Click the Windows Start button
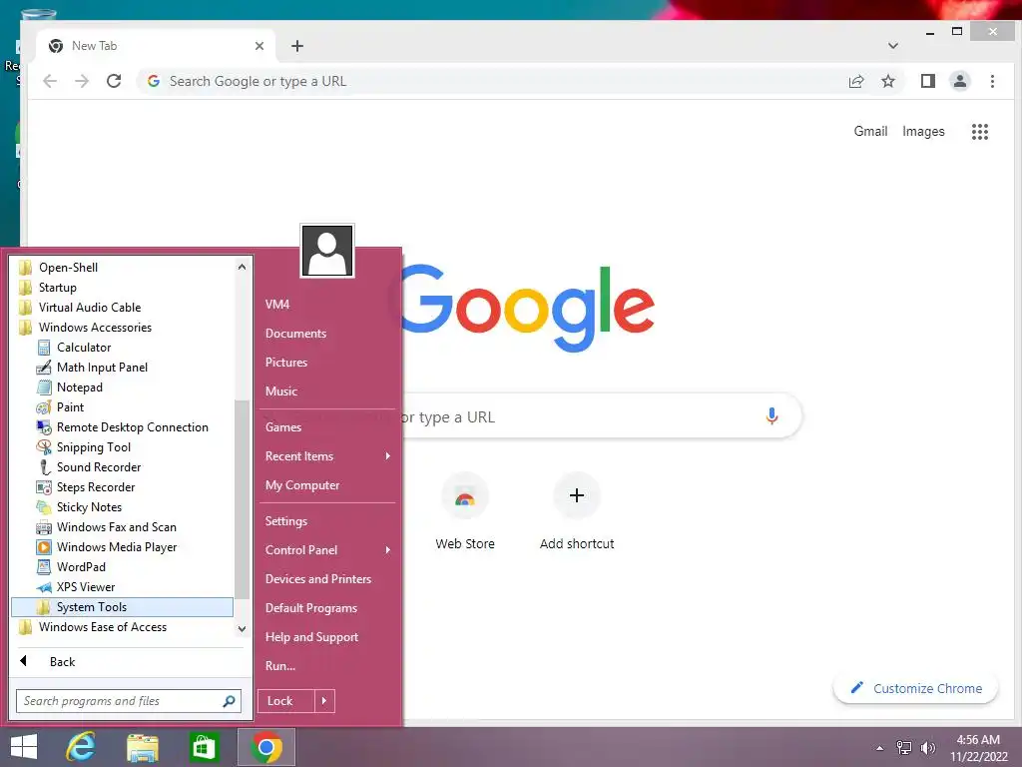The height and width of the screenshot is (767, 1022). (24, 747)
